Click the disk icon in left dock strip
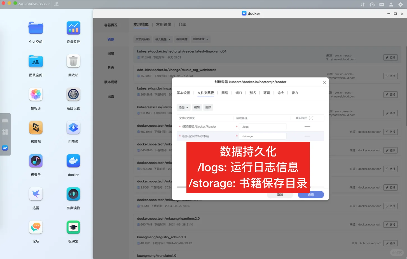The height and width of the screenshot is (259, 407). 5,121
